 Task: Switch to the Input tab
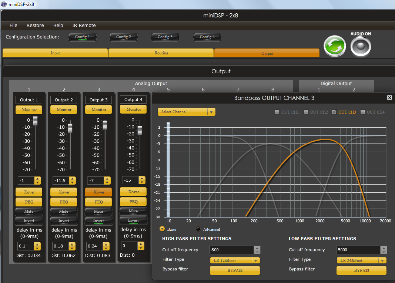click(55, 53)
